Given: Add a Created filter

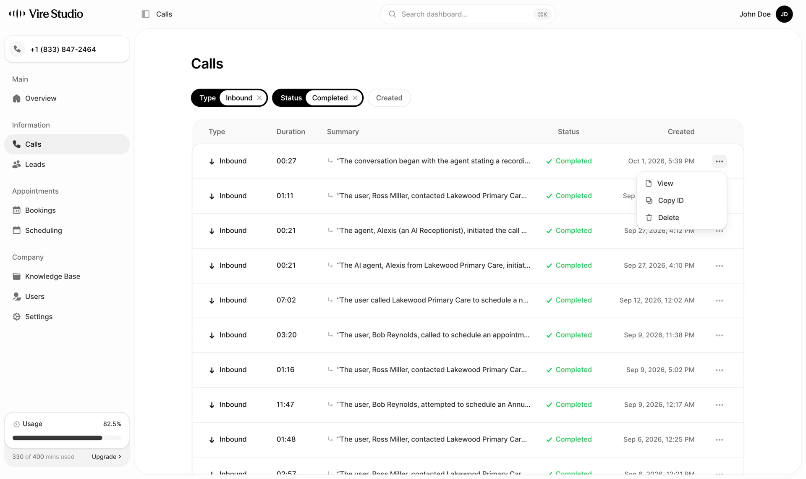Looking at the screenshot, I should tap(389, 98).
